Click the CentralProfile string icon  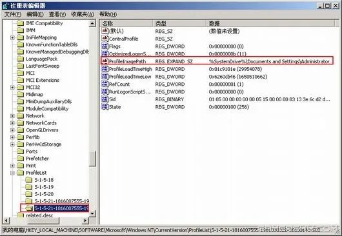105,39
